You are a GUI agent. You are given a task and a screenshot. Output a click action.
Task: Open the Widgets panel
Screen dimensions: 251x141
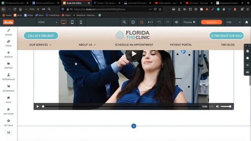click(9, 54)
